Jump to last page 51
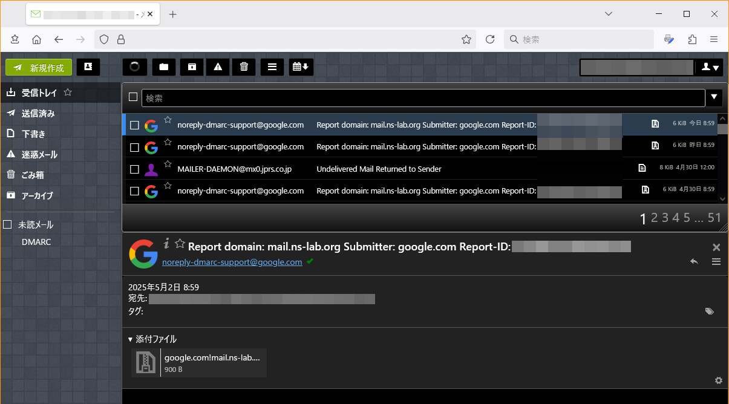Image resolution: width=729 pixels, height=404 pixels. point(714,218)
